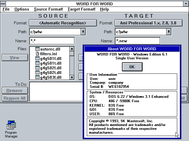Viewport: 189px width, 141px height.
Task: Click the Files list scrollbar thumb
Action: (x=72, y=53)
